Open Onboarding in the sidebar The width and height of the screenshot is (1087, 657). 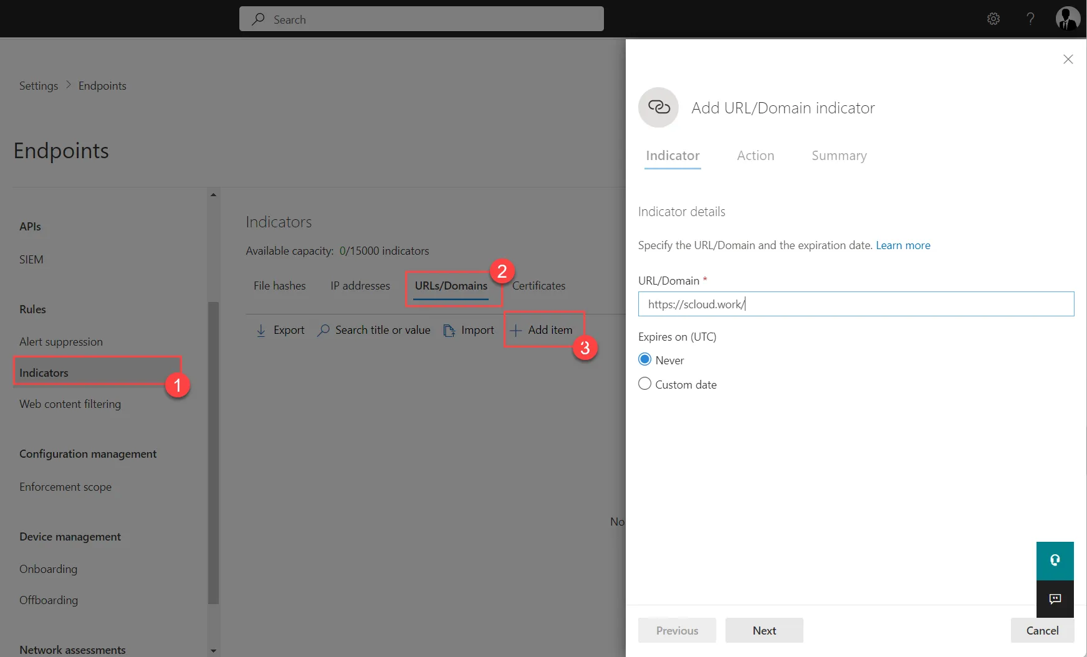pos(48,569)
